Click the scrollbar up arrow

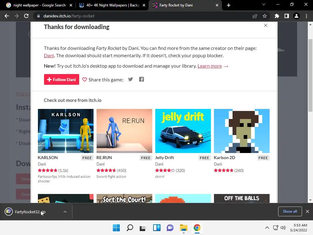(310, 24)
